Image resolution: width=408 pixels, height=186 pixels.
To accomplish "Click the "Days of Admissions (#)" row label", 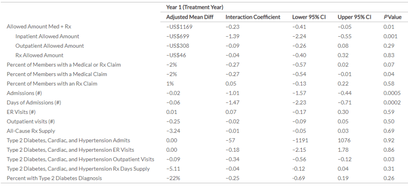I will pos(34,102).
